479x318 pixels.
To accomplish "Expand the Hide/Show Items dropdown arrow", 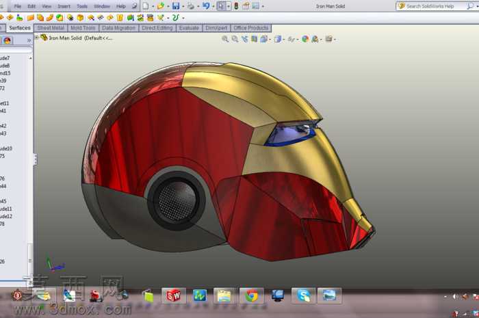I will pyautogui.click(x=298, y=40).
